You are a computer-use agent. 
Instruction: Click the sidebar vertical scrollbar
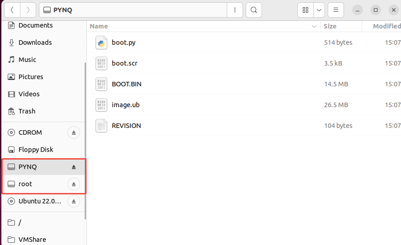85,136
